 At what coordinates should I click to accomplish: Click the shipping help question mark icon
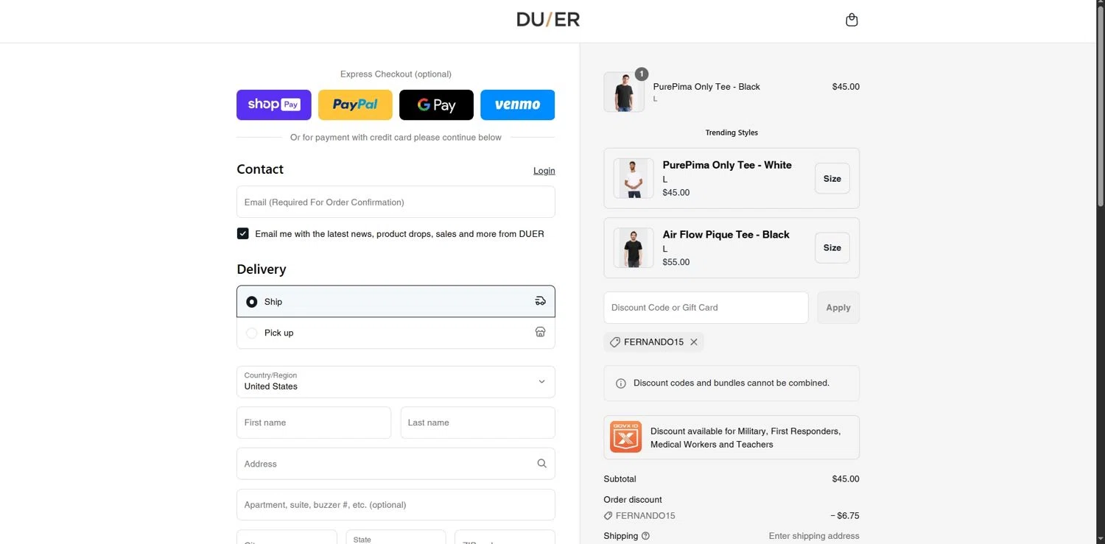point(645,536)
